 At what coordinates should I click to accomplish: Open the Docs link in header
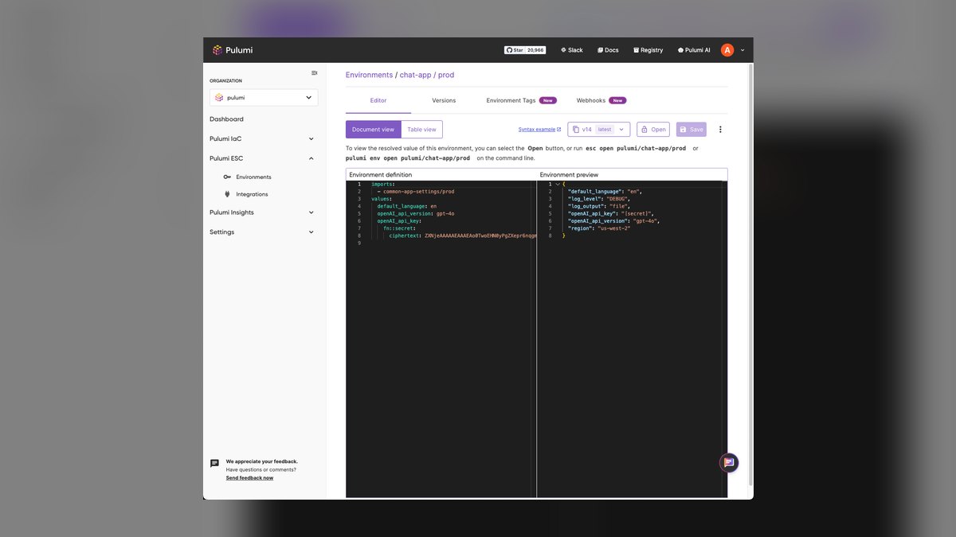608,50
